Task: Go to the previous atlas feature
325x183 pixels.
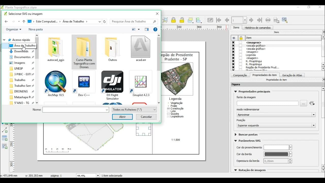Action: 227,20
